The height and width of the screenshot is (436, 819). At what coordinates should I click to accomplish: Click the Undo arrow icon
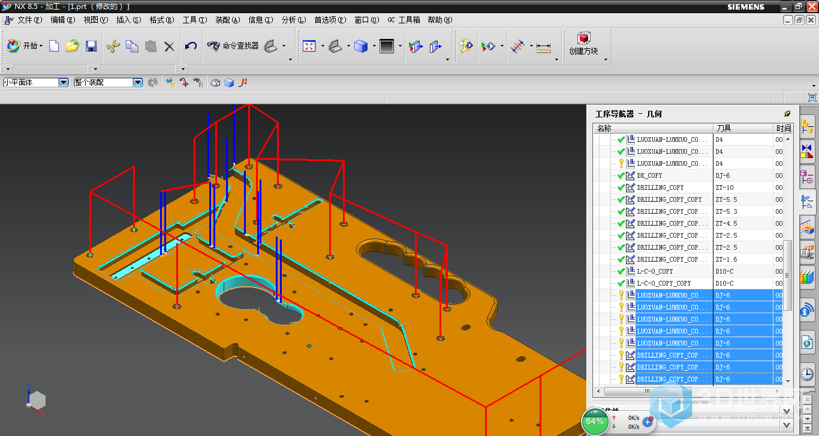click(191, 46)
